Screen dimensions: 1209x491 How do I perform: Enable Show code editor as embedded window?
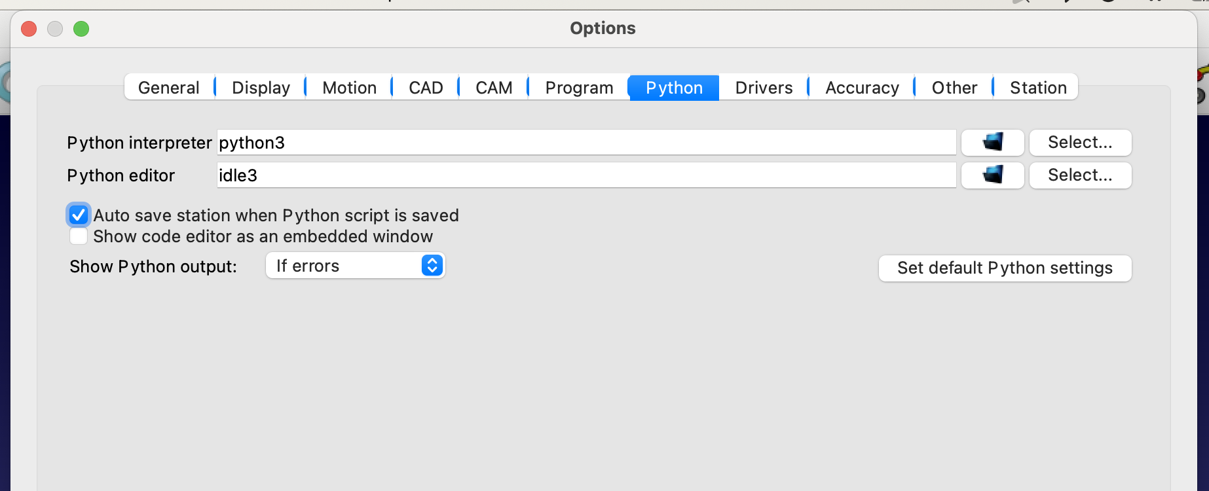79,236
